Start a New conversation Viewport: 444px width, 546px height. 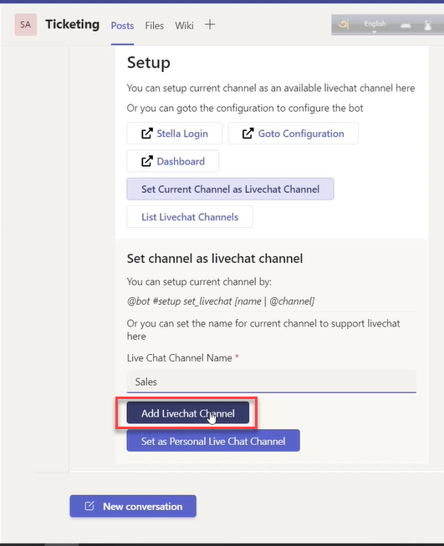[x=133, y=506]
